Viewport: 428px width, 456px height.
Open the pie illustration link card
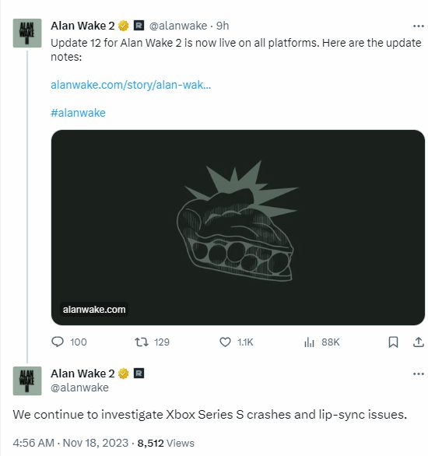click(x=238, y=227)
